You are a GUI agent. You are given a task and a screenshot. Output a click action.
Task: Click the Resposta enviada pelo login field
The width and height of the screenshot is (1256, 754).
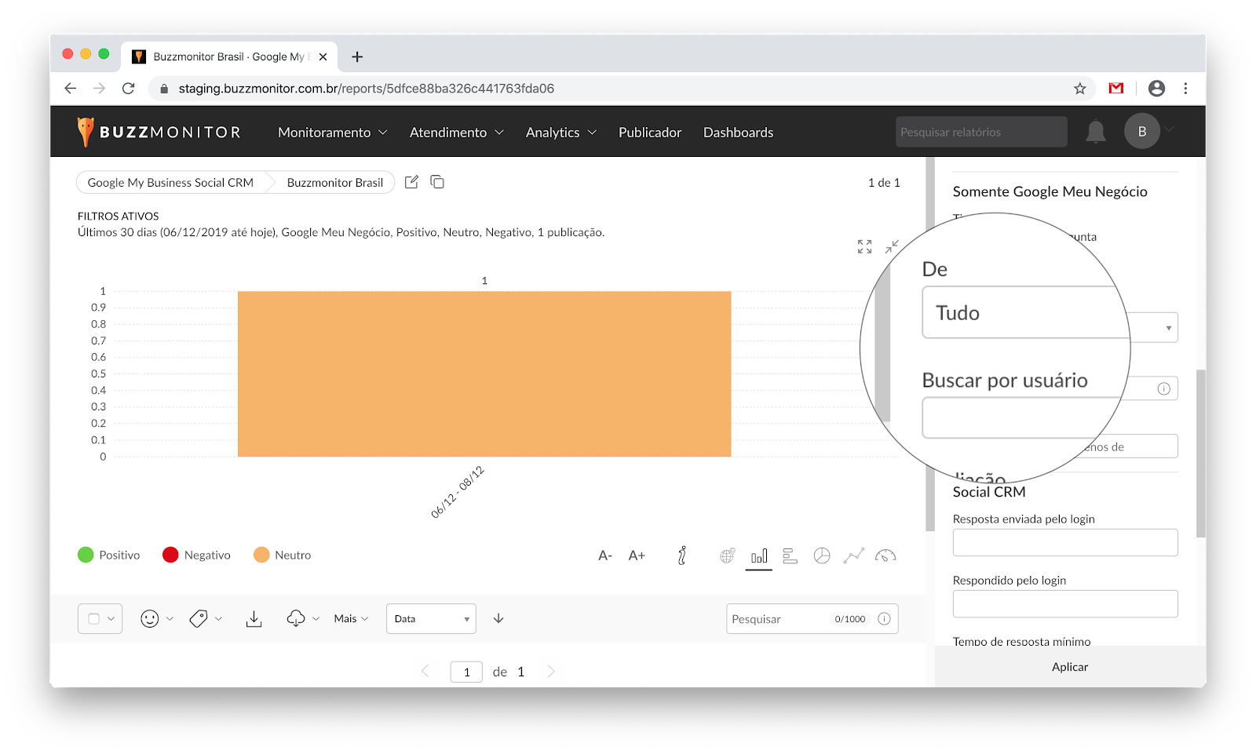tap(1064, 542)
